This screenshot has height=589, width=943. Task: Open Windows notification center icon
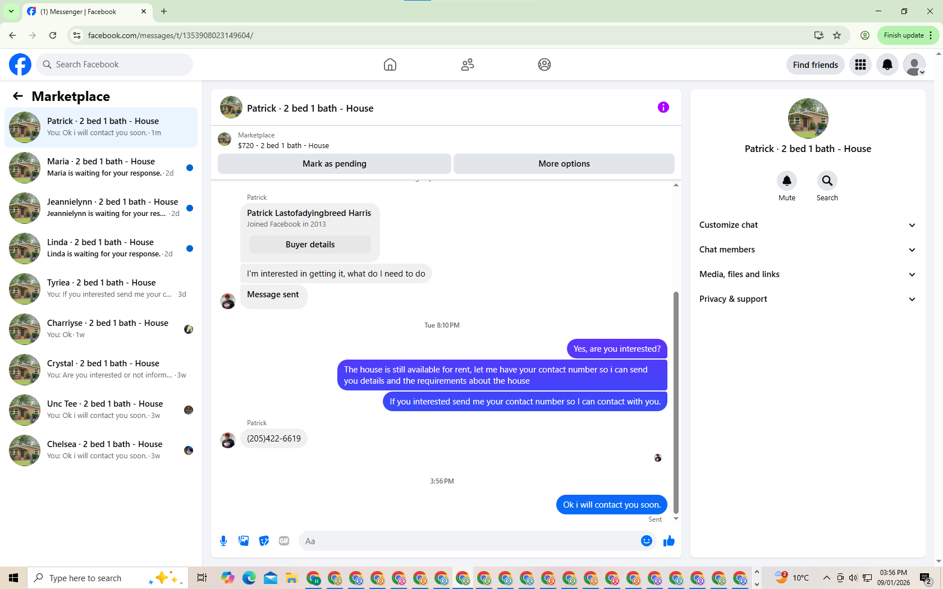(x=926, y=578)
